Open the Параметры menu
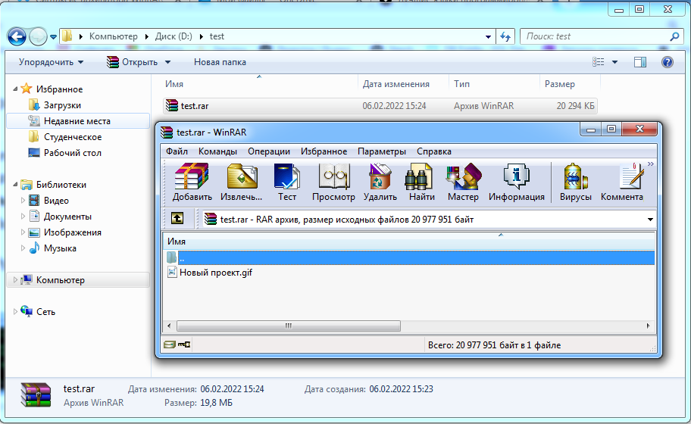 point(382,151)
